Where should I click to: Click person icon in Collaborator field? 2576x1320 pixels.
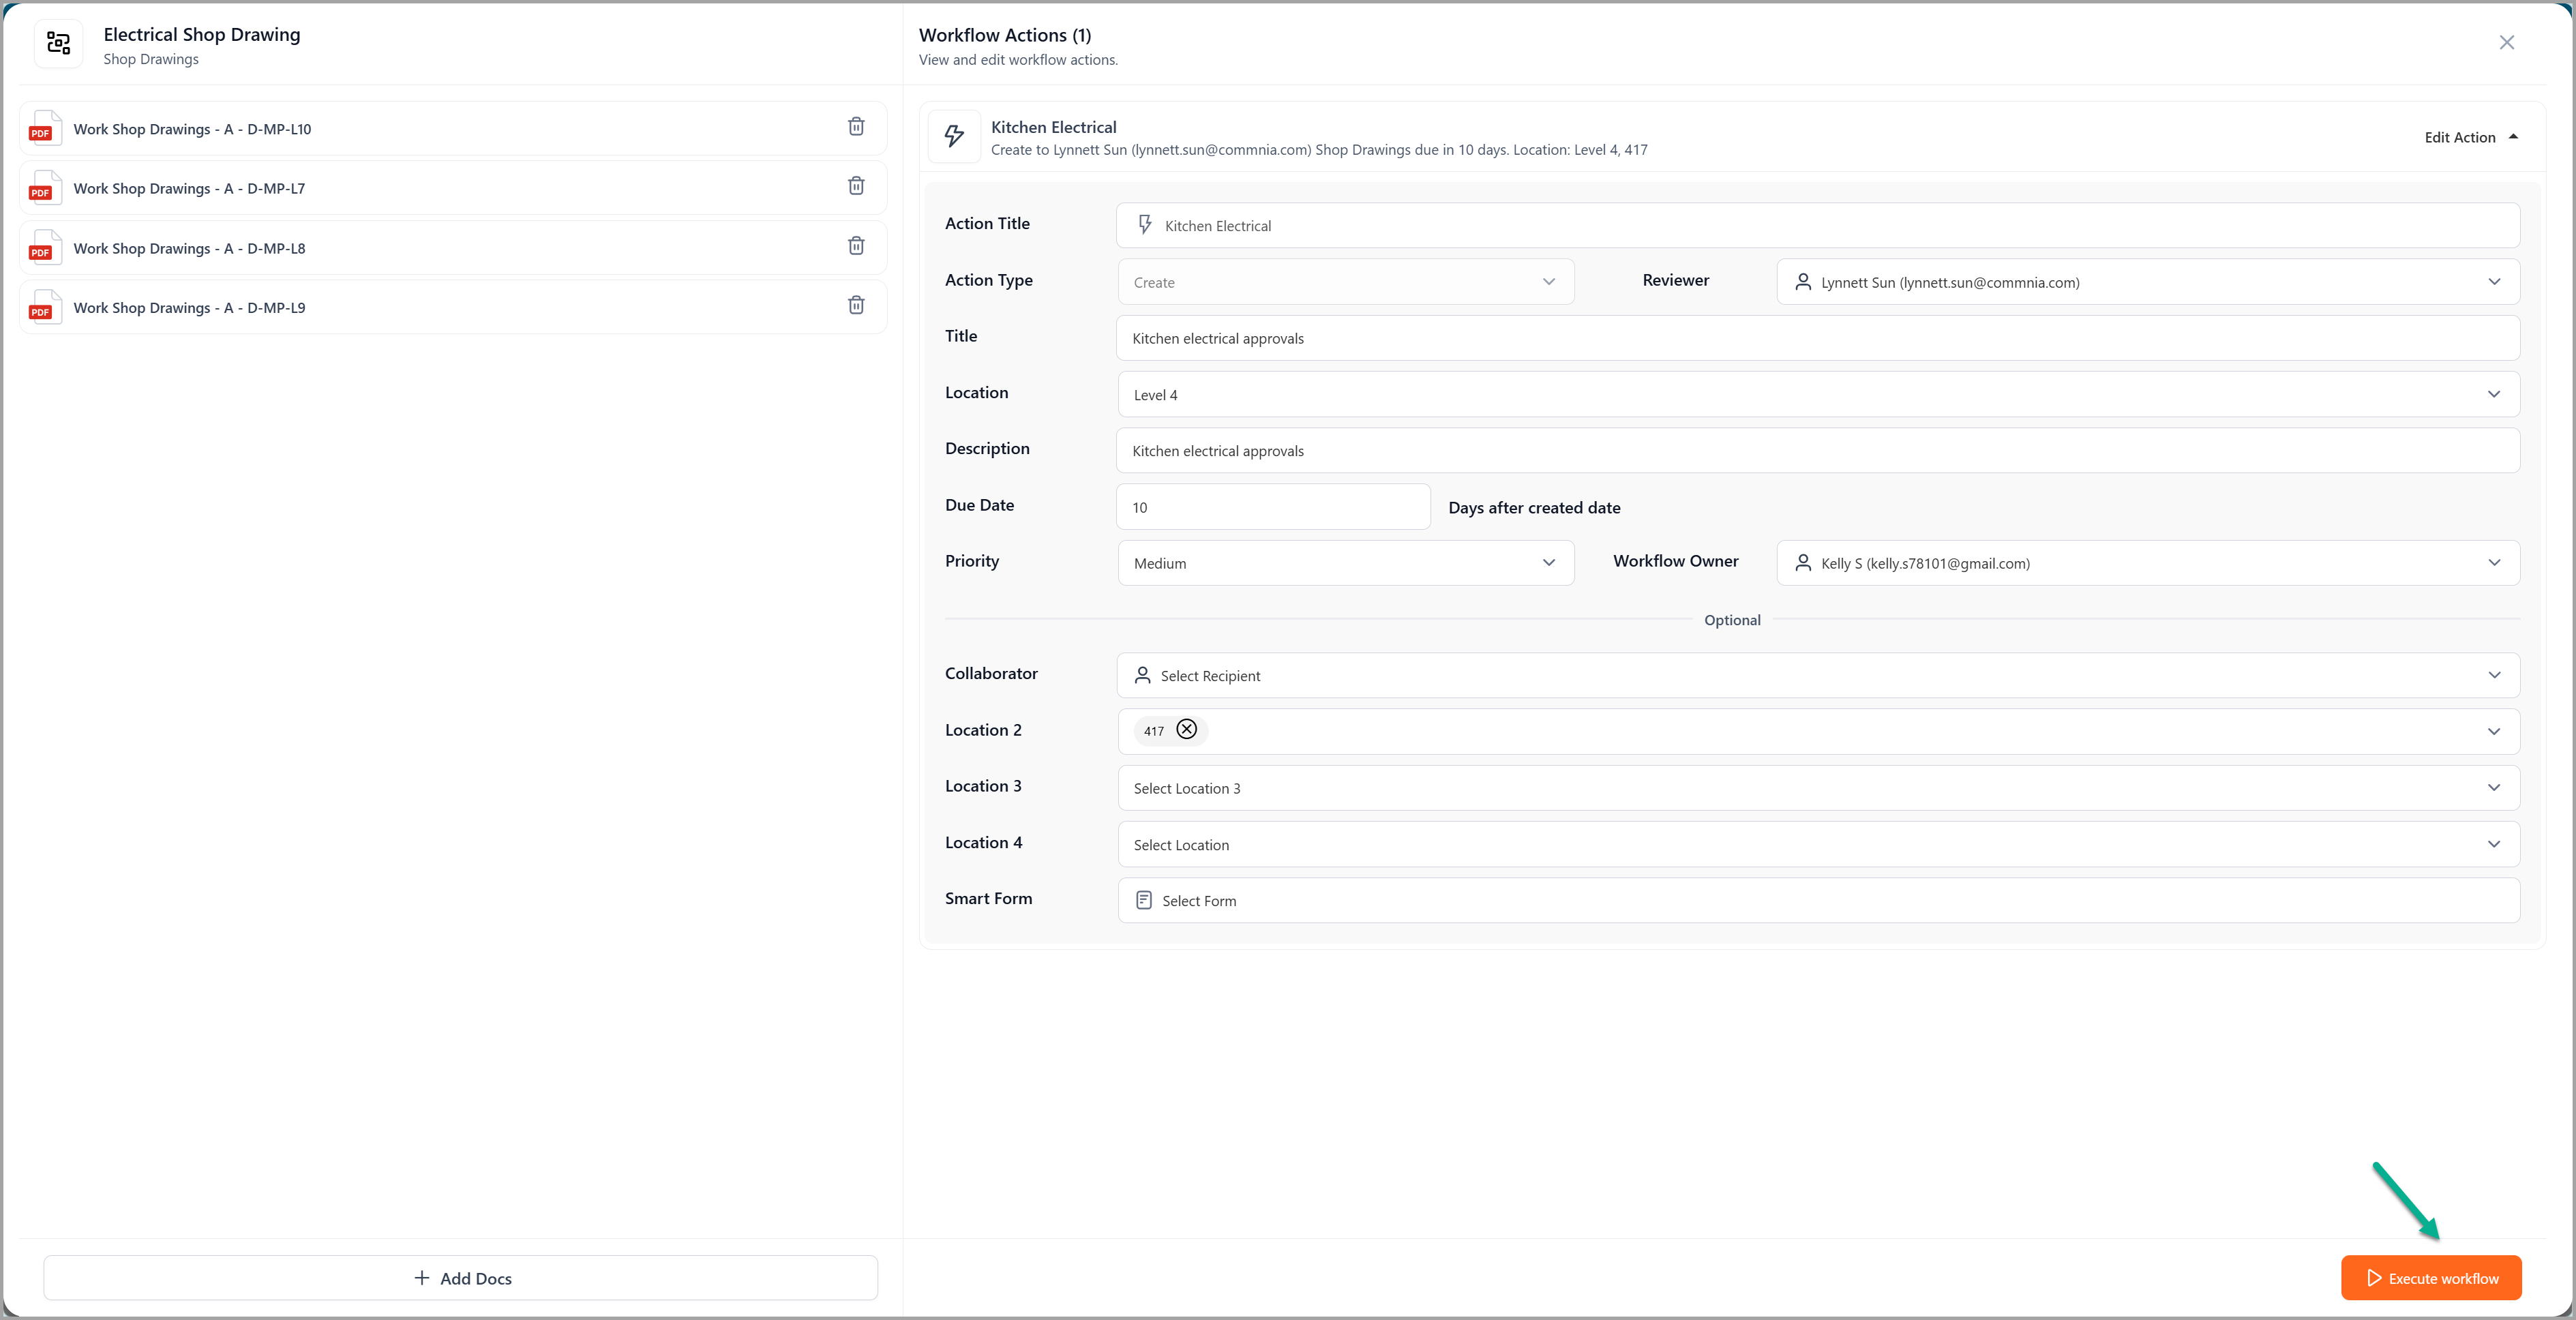(x=1142, y=676)
